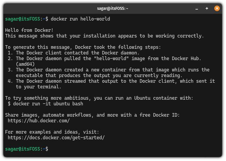Click the window title sagar@itsFOSS: ~
The width and height of the screenshot is (226, 161).
click(x=113, y=8)
